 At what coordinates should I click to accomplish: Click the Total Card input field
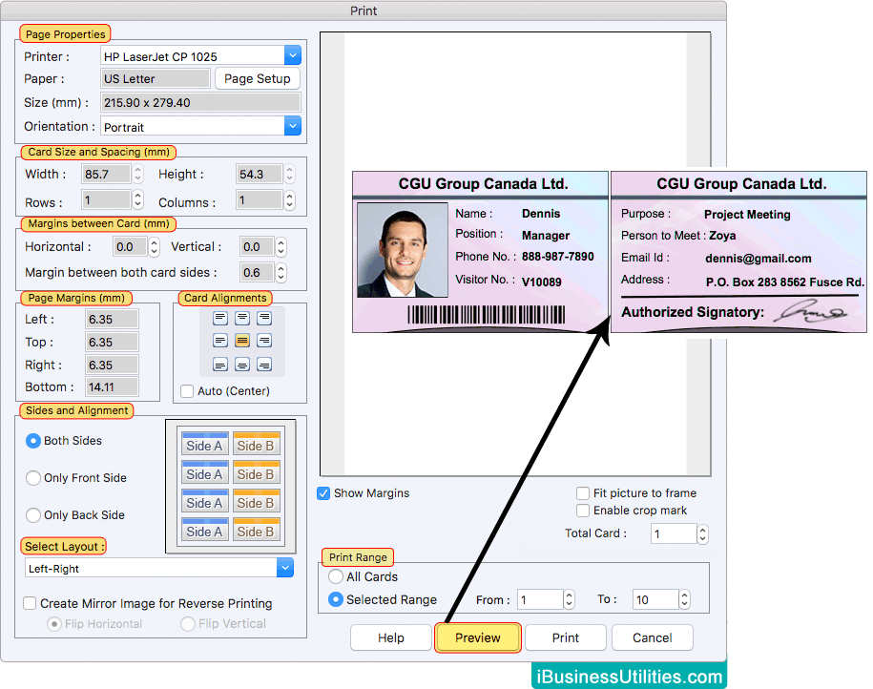click(x=674, y=534)
